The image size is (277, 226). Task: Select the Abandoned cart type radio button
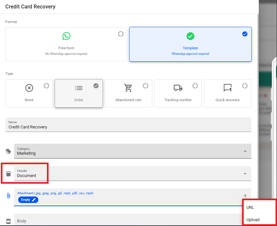point(145,86)
